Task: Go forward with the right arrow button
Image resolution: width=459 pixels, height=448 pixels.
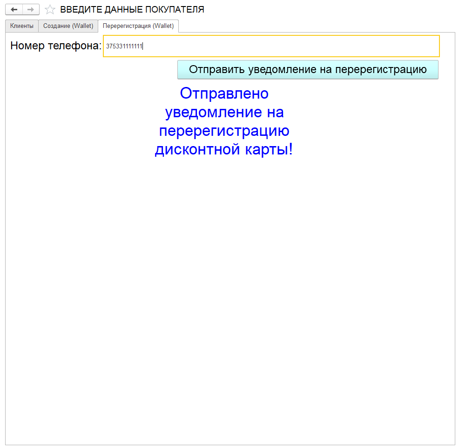Action: click(x=31, y=9)
